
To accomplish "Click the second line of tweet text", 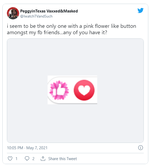I will point(57,33).
